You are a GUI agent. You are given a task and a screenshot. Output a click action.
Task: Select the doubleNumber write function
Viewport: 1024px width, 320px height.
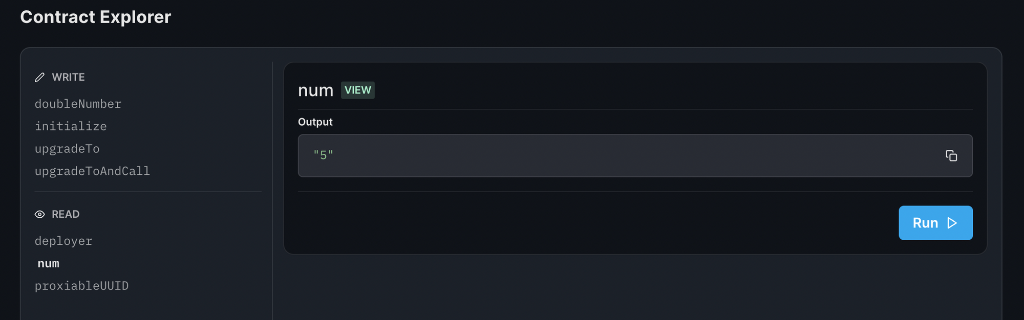coord(78,104)
